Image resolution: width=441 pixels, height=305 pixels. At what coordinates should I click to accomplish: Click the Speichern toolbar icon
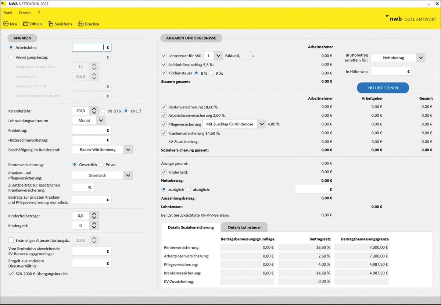click(x=51, y=24)
